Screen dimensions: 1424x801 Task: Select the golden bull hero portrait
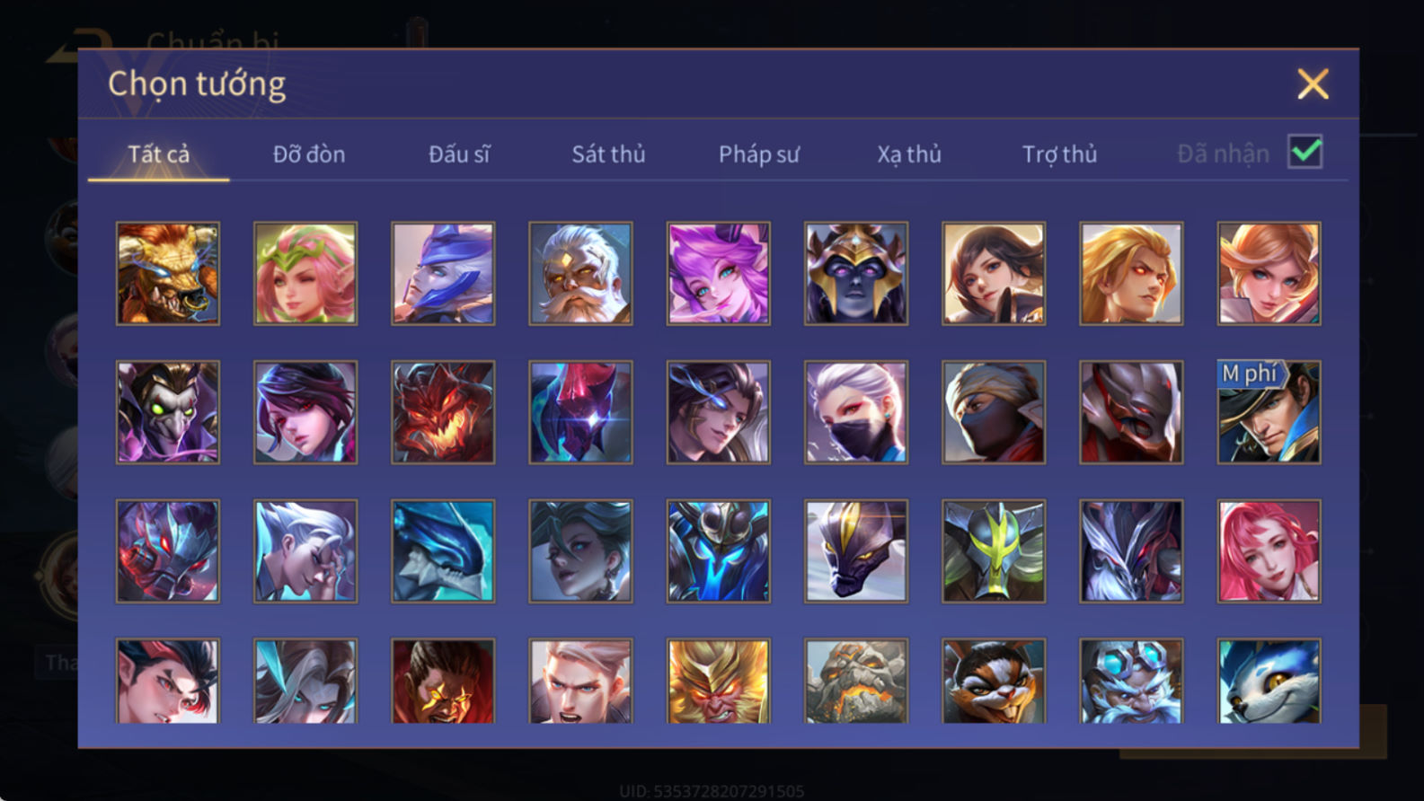[168, 274]
